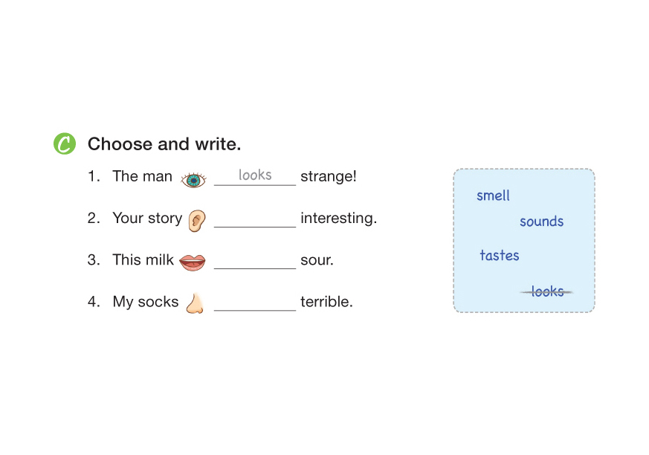Click the lips icon after "This milk"
Image resolution: width=649 pixels, height=455 pixels.
point(193,262)
